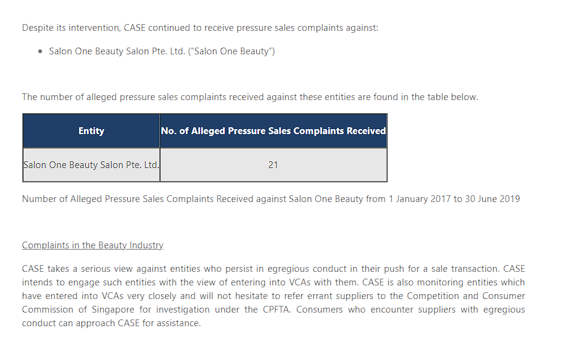Select the 'Salon One Beauty Salon Pte. Ltd.' table cell
The height and width of the screenshot is (346, 566).
91,165
